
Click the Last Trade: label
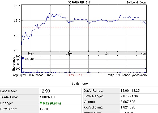click(x=8, y=91)
